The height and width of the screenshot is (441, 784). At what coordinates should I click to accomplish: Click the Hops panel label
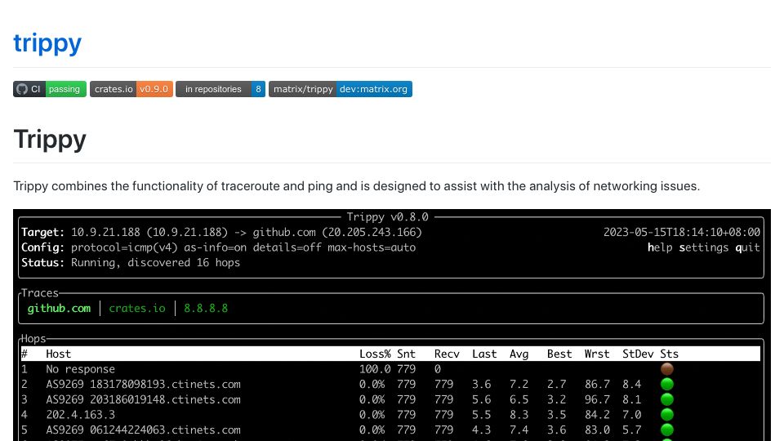coord(33,338)
